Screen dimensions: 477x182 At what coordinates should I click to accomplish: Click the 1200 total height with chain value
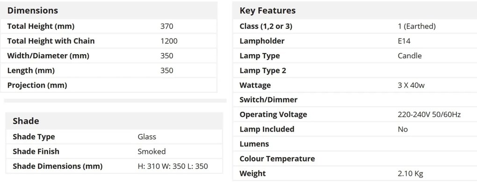pos(169,41)
